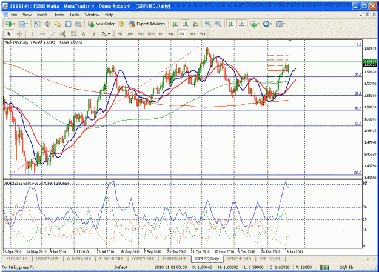Select the arrow cursor tool
Screen dimensions: 379x272
coord(9,34)
